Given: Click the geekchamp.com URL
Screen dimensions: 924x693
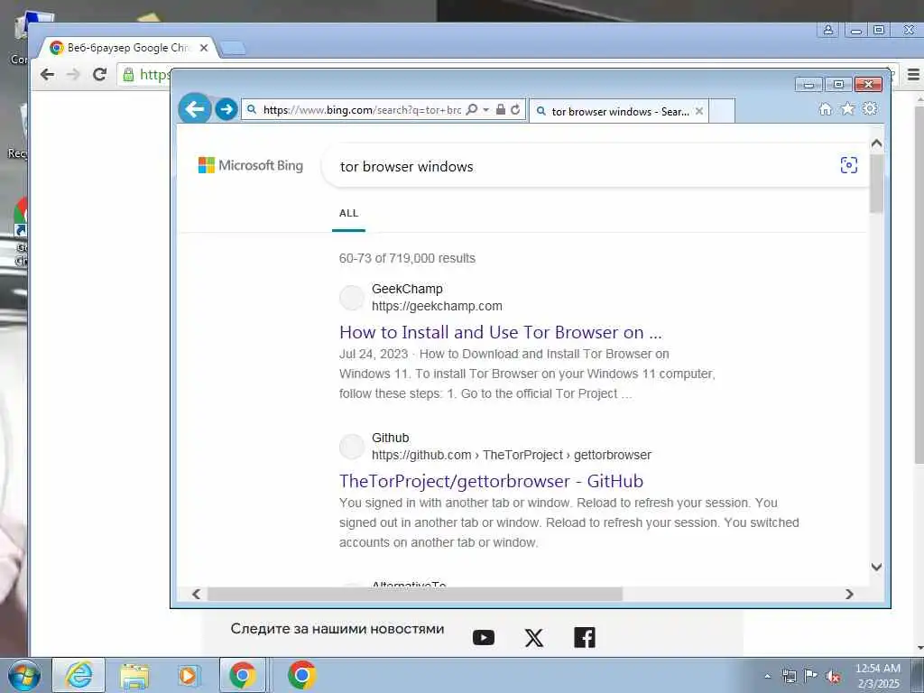Looking at the screenshot, I should [437, 306].
